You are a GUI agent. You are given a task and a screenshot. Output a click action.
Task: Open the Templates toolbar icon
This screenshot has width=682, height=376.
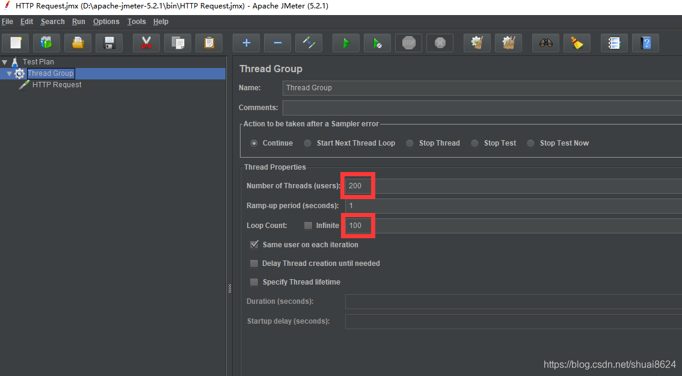pos(46,43)
